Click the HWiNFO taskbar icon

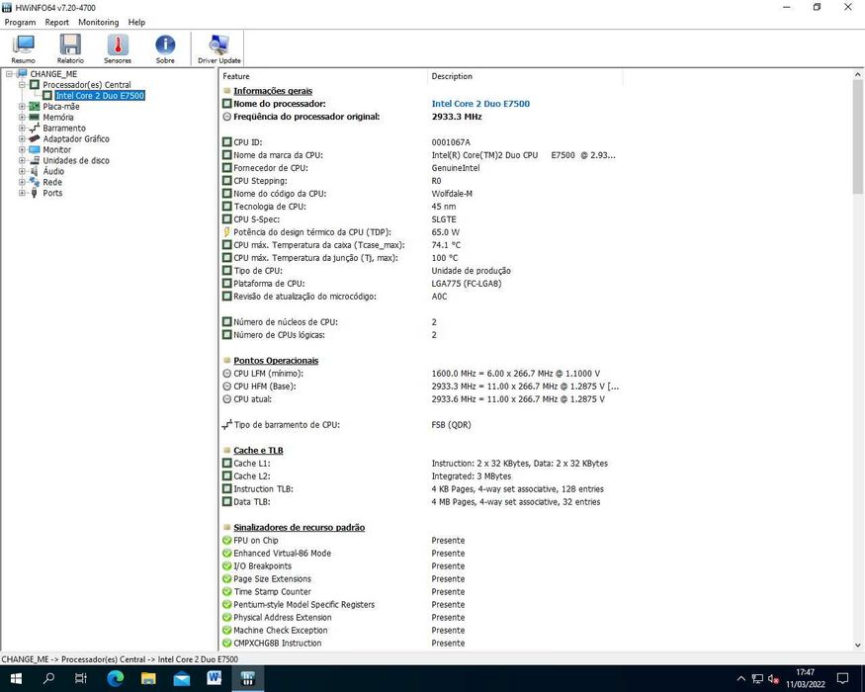point(248,678)
